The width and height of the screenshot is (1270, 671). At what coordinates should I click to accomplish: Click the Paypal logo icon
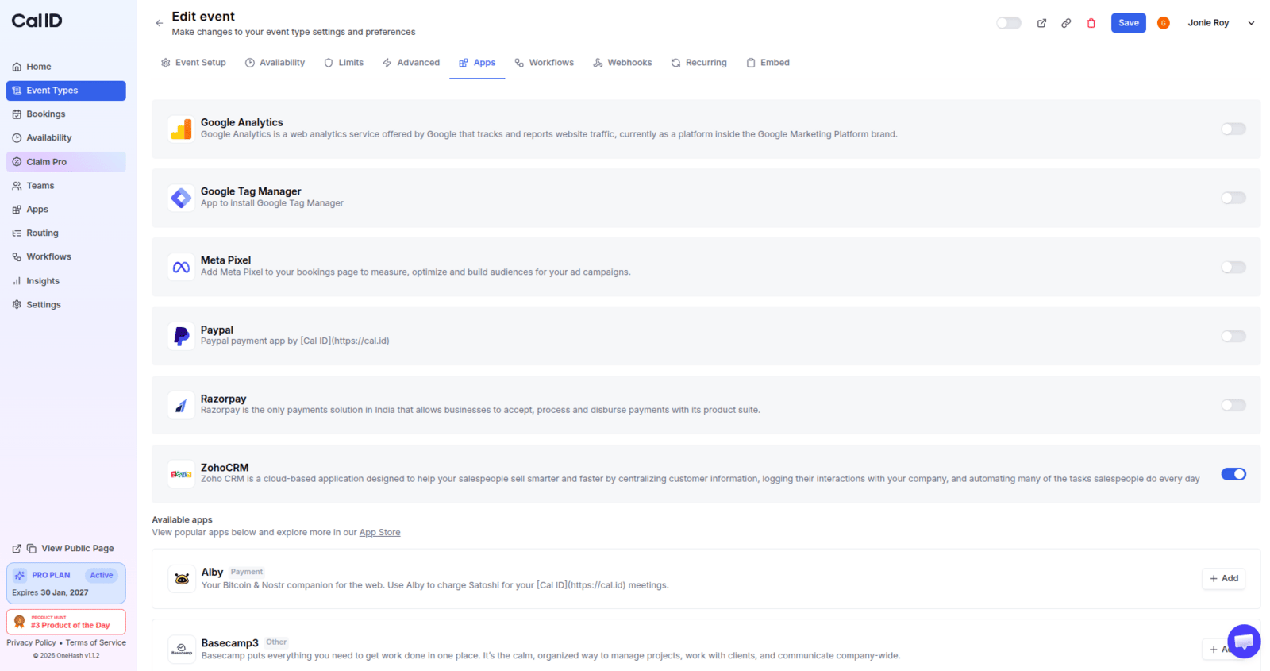point(181,336)
